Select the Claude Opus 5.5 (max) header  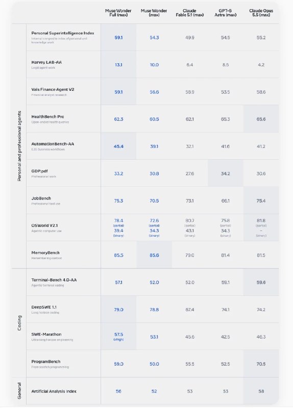261,13
